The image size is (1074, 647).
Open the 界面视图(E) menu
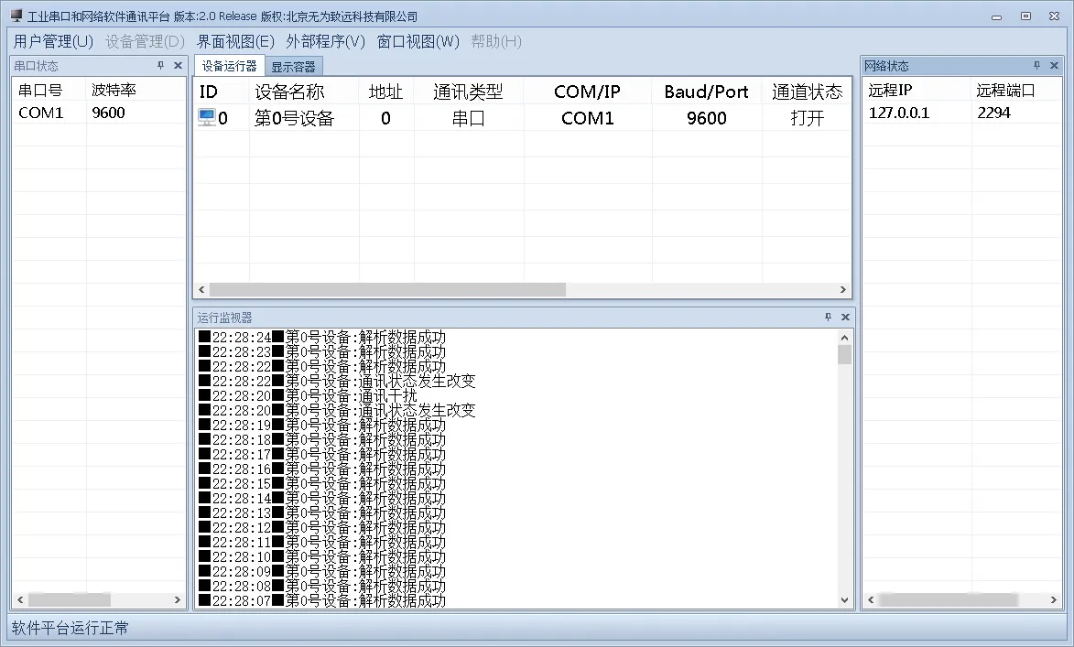tap(235, 41)
